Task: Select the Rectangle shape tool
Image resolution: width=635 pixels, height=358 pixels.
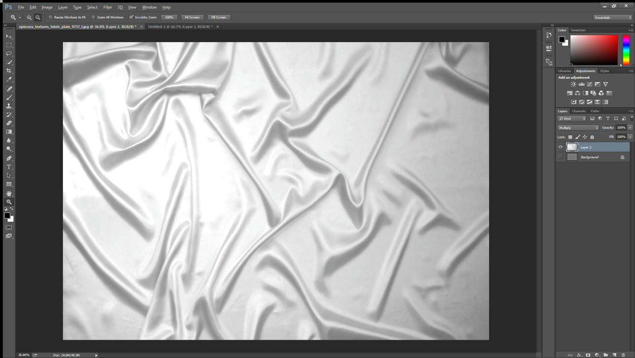Action: click(9, 184)
